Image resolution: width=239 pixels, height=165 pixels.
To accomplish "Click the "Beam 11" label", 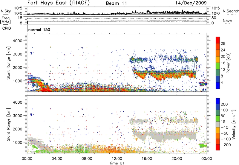I will (117, 3).
